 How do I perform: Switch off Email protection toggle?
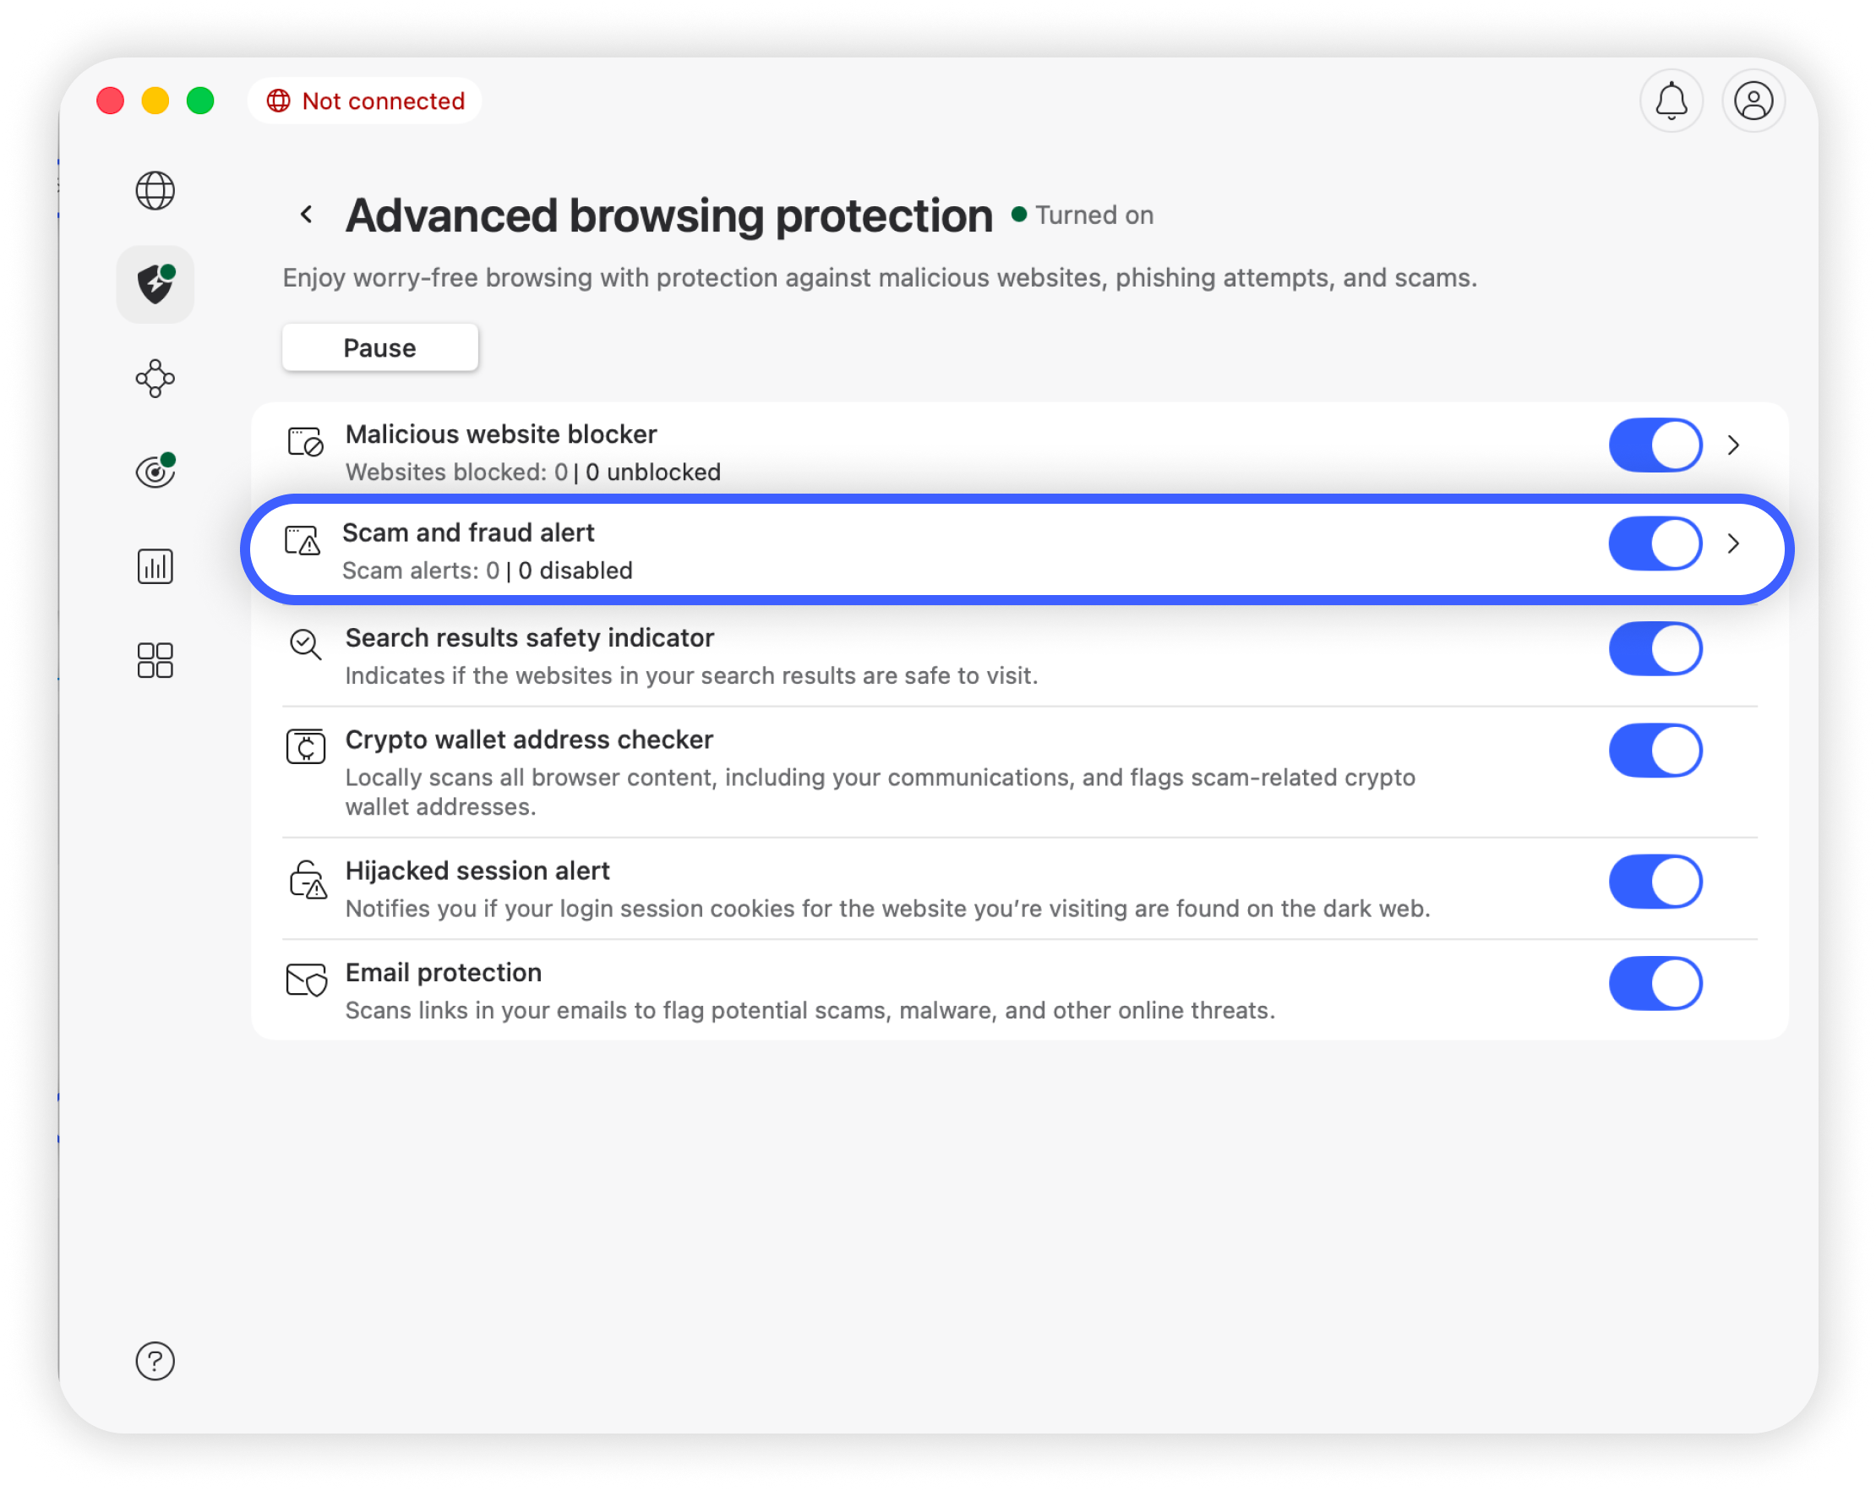pyautogui.click(x=1655, y=984)
